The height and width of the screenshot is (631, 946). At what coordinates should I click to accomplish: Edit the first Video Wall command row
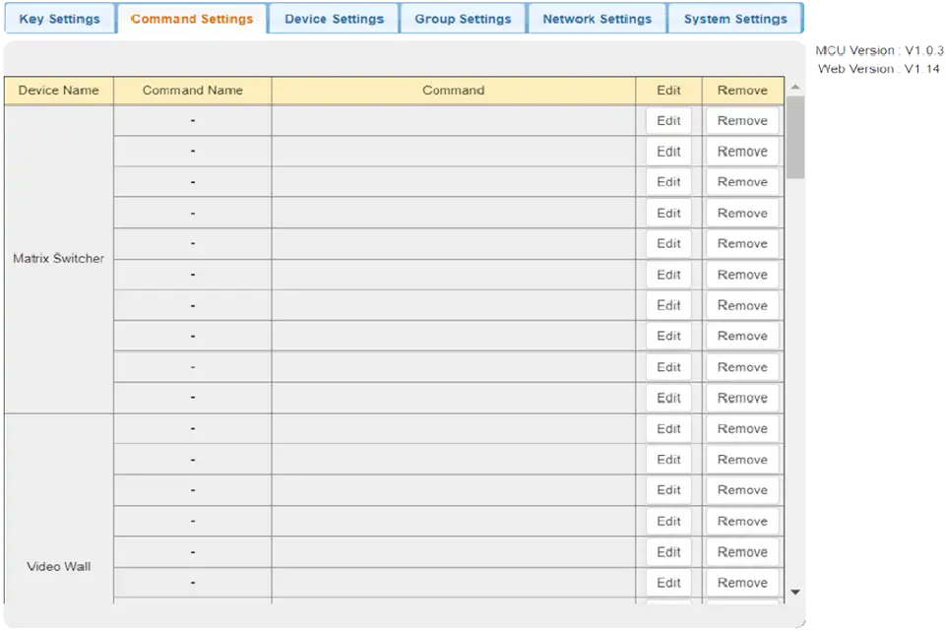pyautogui.click(x=668, y=428)
